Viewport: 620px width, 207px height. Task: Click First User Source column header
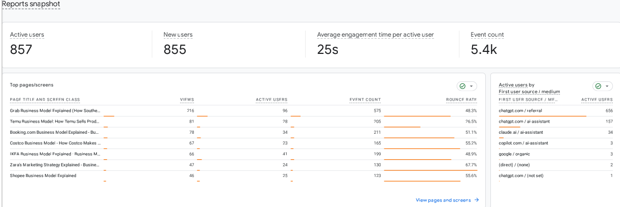(x=528, y=100)
